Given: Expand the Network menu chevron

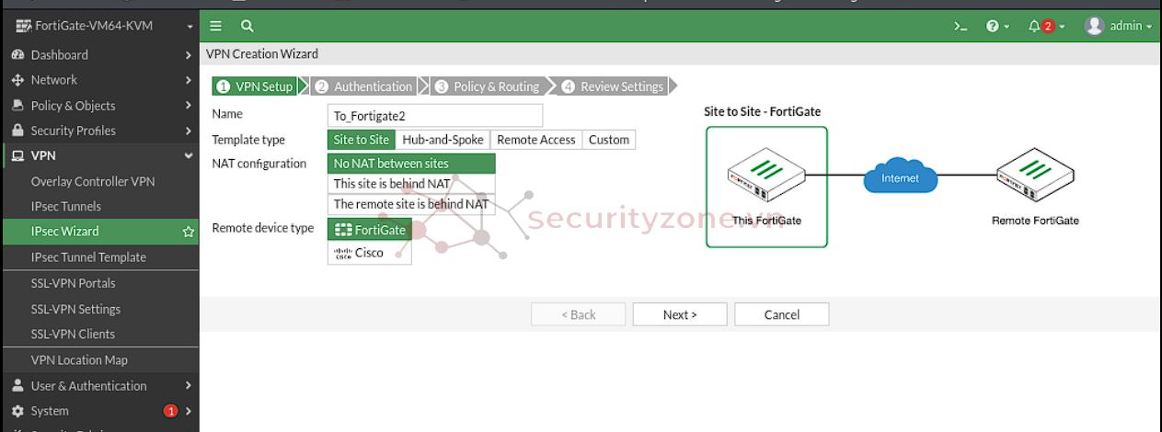Looking at the screenshot, I should click(188, 80).
